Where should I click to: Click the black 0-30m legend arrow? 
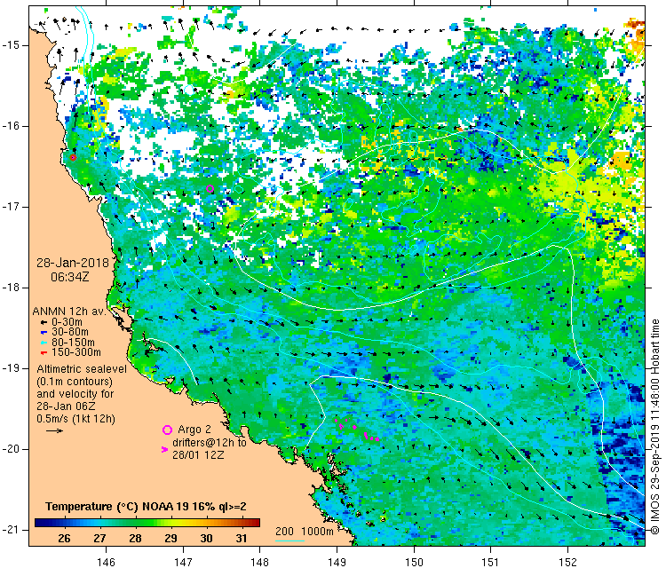click(44, 323)
